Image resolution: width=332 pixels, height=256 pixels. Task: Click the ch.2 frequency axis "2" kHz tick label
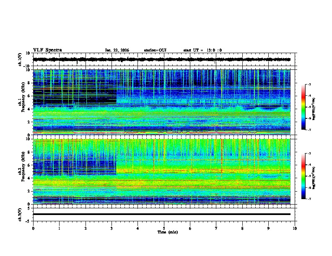click(29, 191)
